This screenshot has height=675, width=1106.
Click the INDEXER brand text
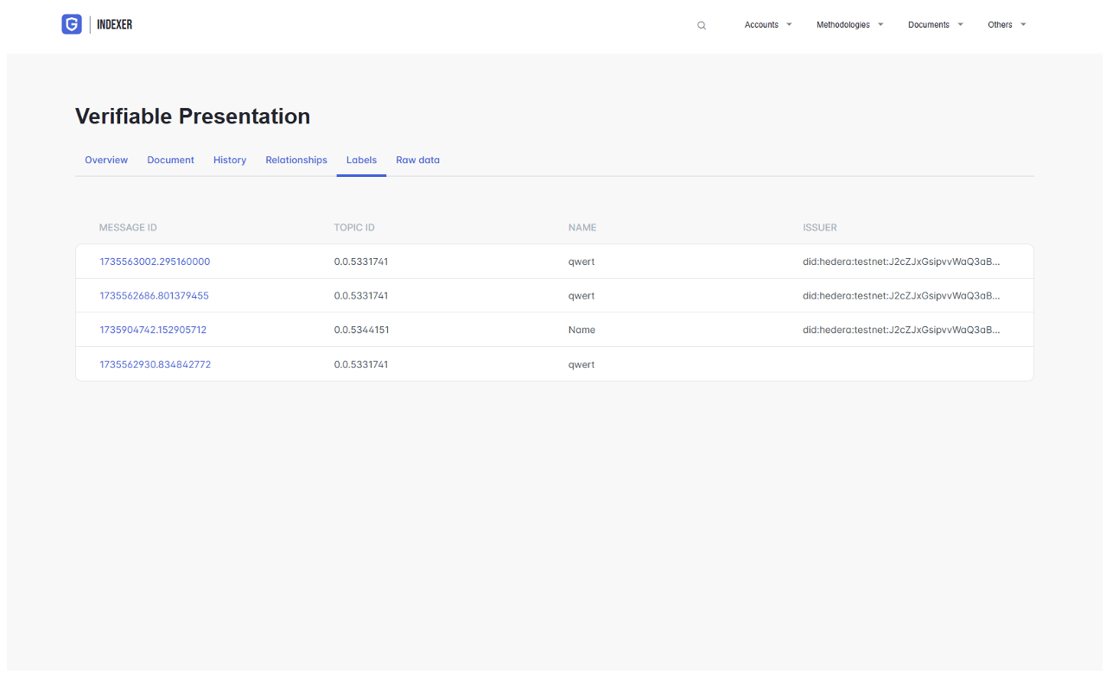coord(115,25)
